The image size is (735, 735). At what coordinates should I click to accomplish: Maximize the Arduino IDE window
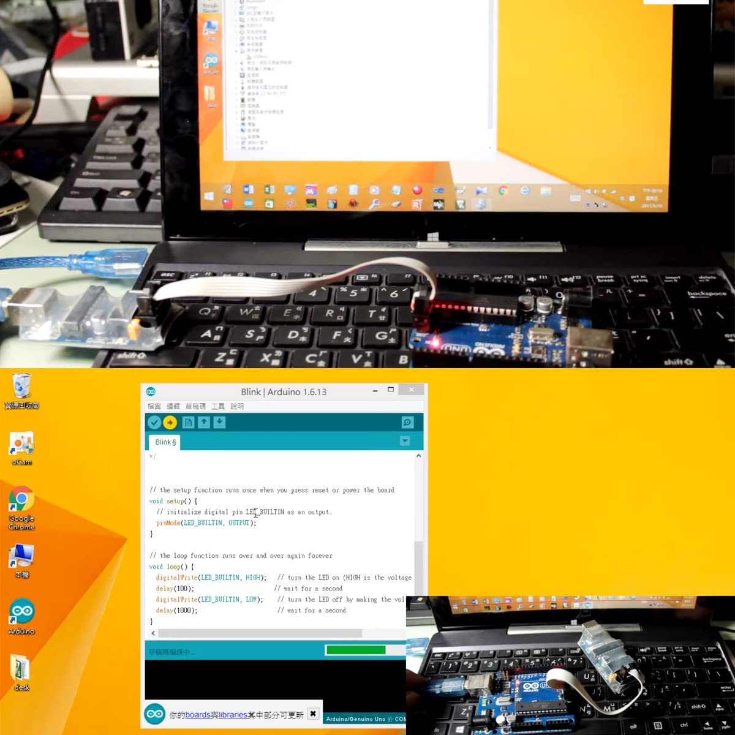[391, 390]
